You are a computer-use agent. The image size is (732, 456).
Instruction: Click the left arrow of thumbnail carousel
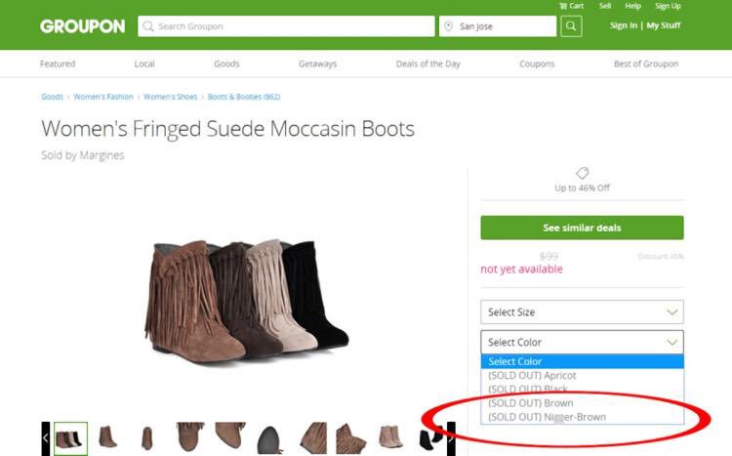(x=46, y=438)
